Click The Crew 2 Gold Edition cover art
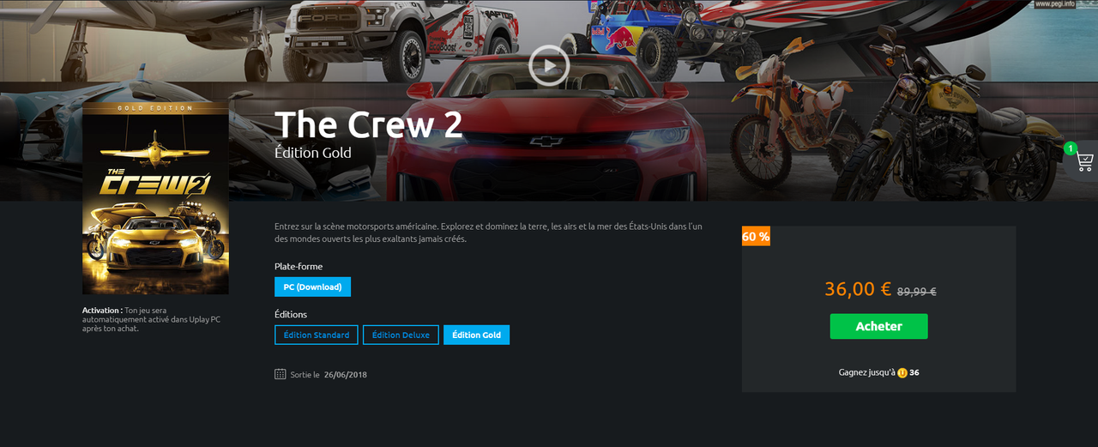The image size is (1098, 447). (x=155, y=198)
